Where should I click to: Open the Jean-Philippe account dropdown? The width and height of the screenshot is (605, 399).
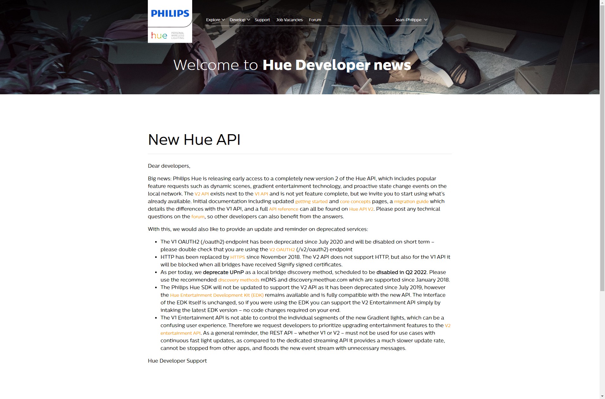tap(411, 20)
